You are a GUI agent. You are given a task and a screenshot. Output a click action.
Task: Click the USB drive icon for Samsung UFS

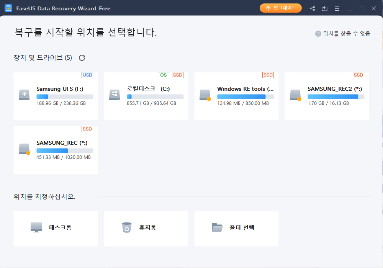pos(24,95)
